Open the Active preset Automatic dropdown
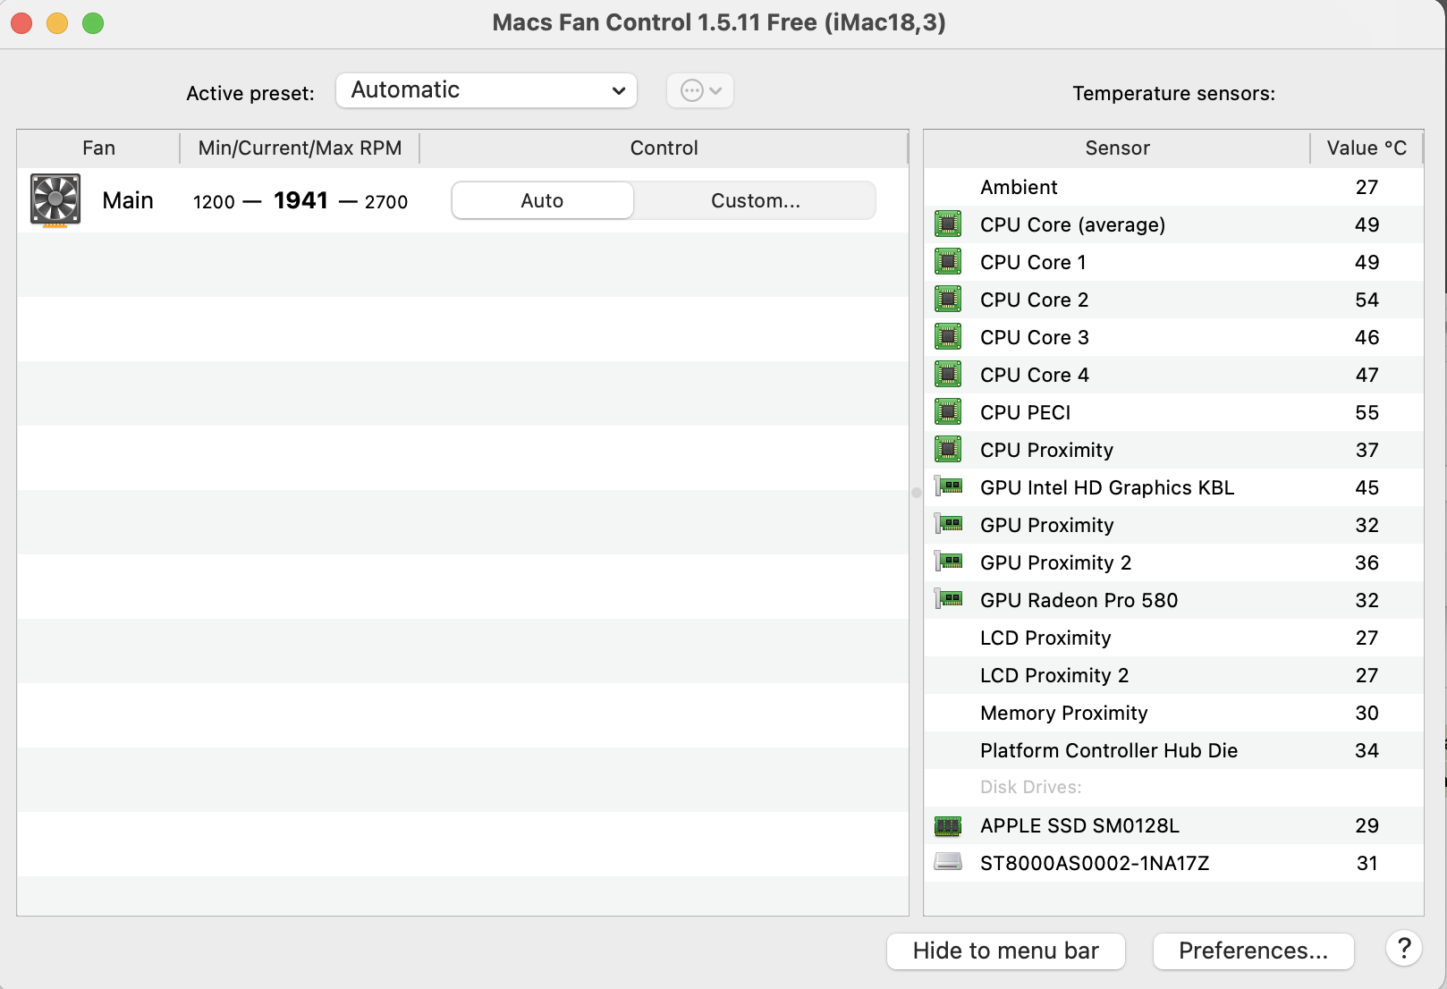This screenshot has width=1447, height=989. tap(486, 90)
